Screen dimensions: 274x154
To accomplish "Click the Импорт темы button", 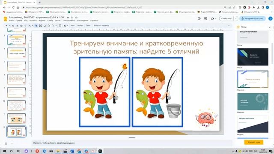I will tap(254, 142).
